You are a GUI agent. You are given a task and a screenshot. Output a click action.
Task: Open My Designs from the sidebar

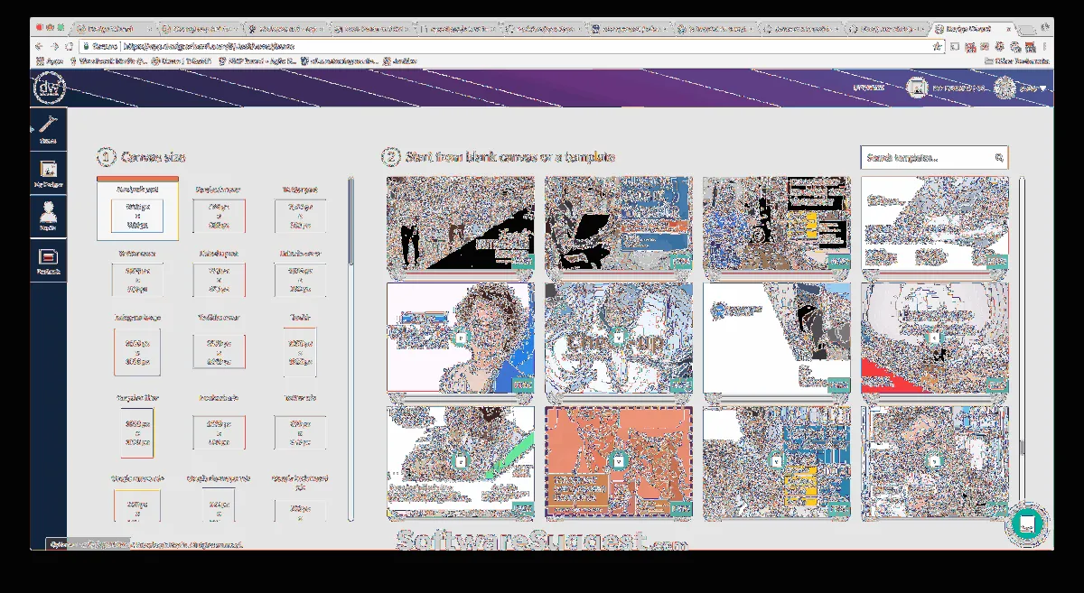point(48,171)
